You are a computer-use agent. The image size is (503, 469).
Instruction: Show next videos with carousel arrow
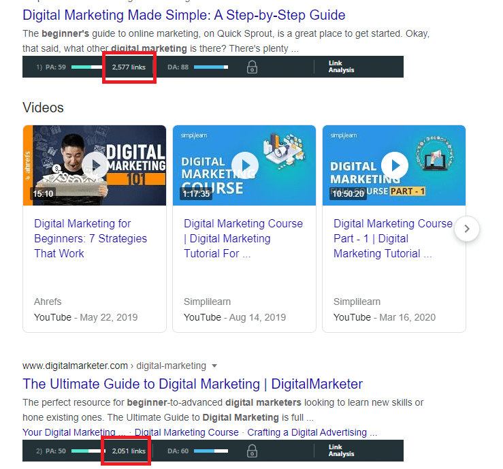pos(467,229)
